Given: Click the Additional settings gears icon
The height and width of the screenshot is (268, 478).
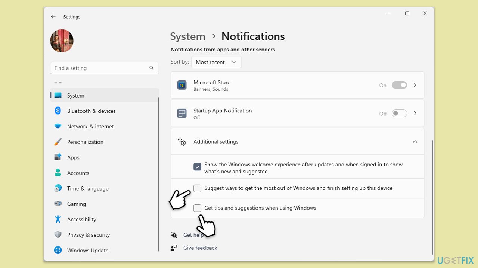Looking at the screenshot, I should [x=182, y=141].
